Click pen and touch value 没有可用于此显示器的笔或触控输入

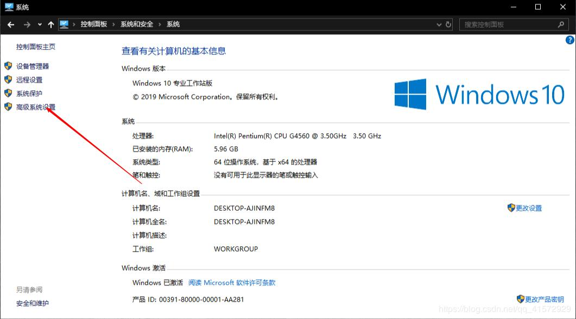click(x=265, y=175)
